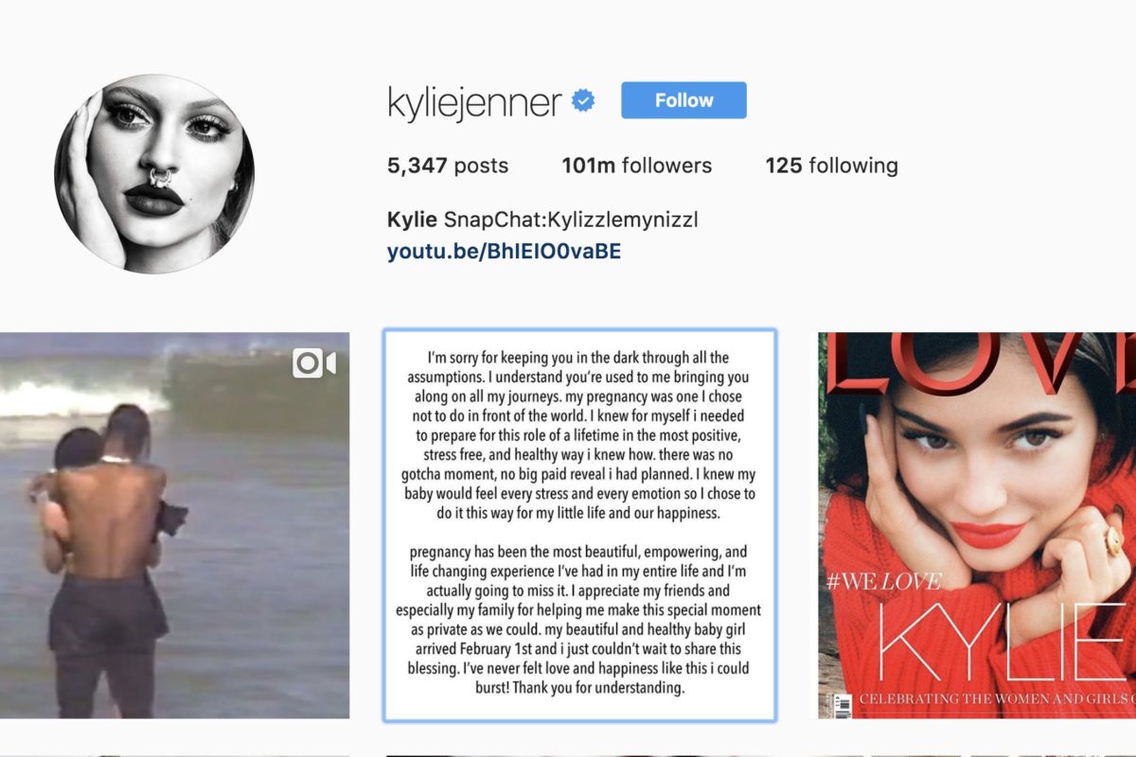This screenshot has height=757, width=1136.
Task: Click the blue Follow button
Action: click(683, 100)
